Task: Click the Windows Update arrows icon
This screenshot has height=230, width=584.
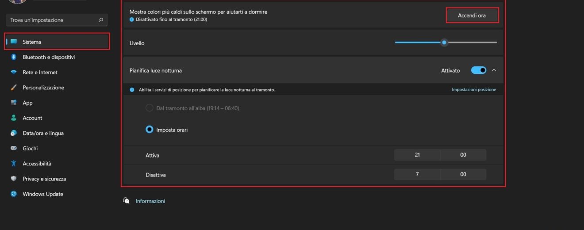Action: [14, 194]
